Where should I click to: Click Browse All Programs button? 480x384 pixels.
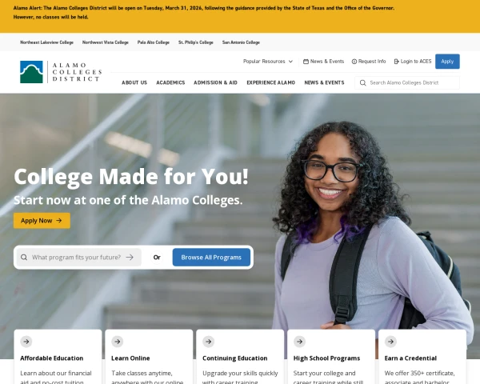click(211, 258)
